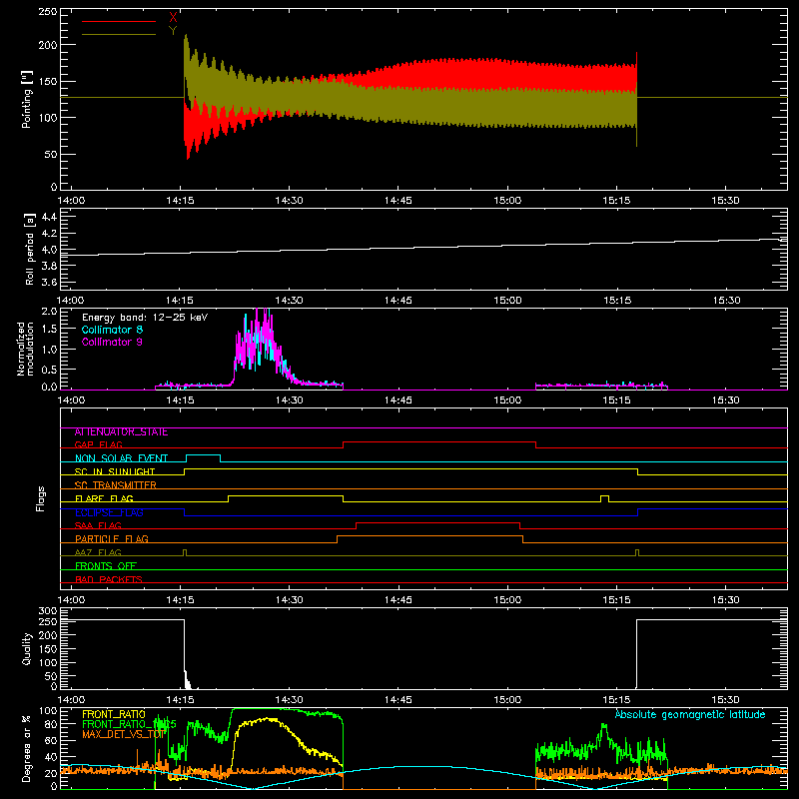
Task: Click the blue ECLIPSE_FLAG label
Action: coord(109,512)
